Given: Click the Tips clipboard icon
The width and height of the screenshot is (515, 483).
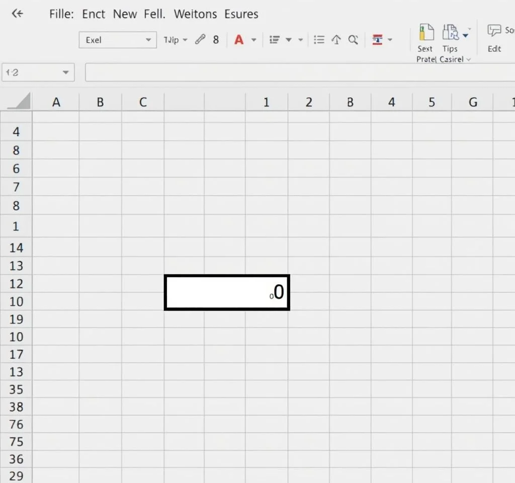Looking at the screenshot, I should (450, 33).
